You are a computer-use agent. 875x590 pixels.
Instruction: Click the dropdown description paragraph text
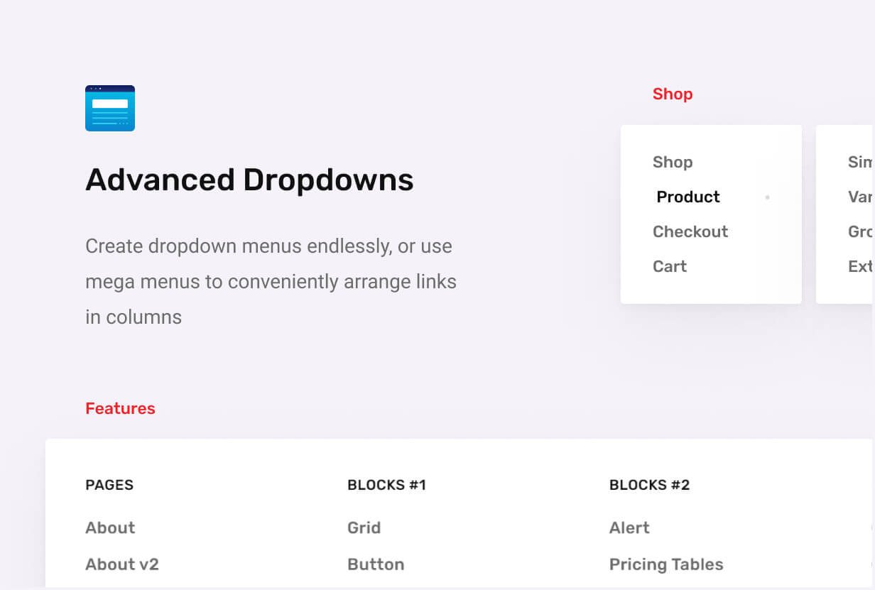pos(271,281)
